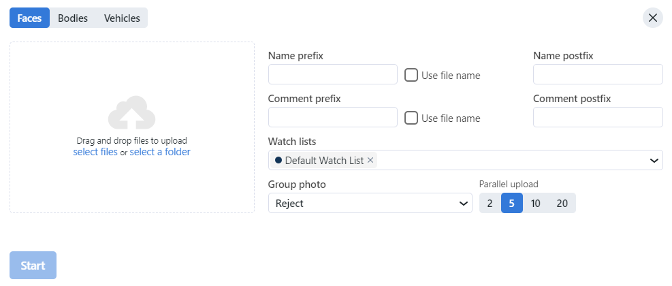Viewport: 672px width, 286px height.
Task: Select parallel upload value 5
Action: click(x=512, y=203)
